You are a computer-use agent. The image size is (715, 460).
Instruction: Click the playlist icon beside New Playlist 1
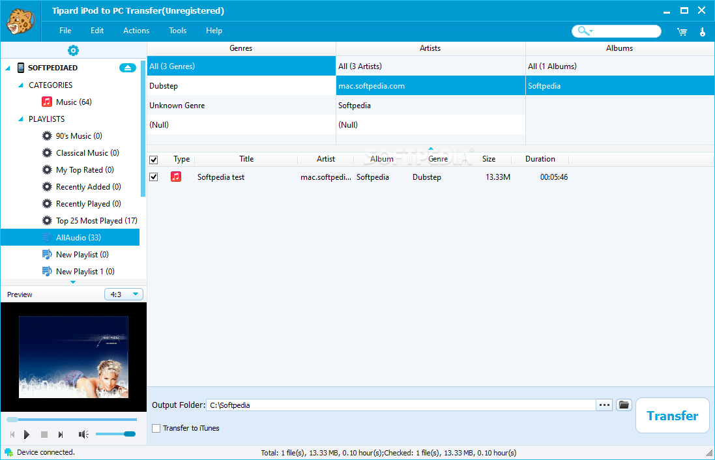[x=46, y=271]
